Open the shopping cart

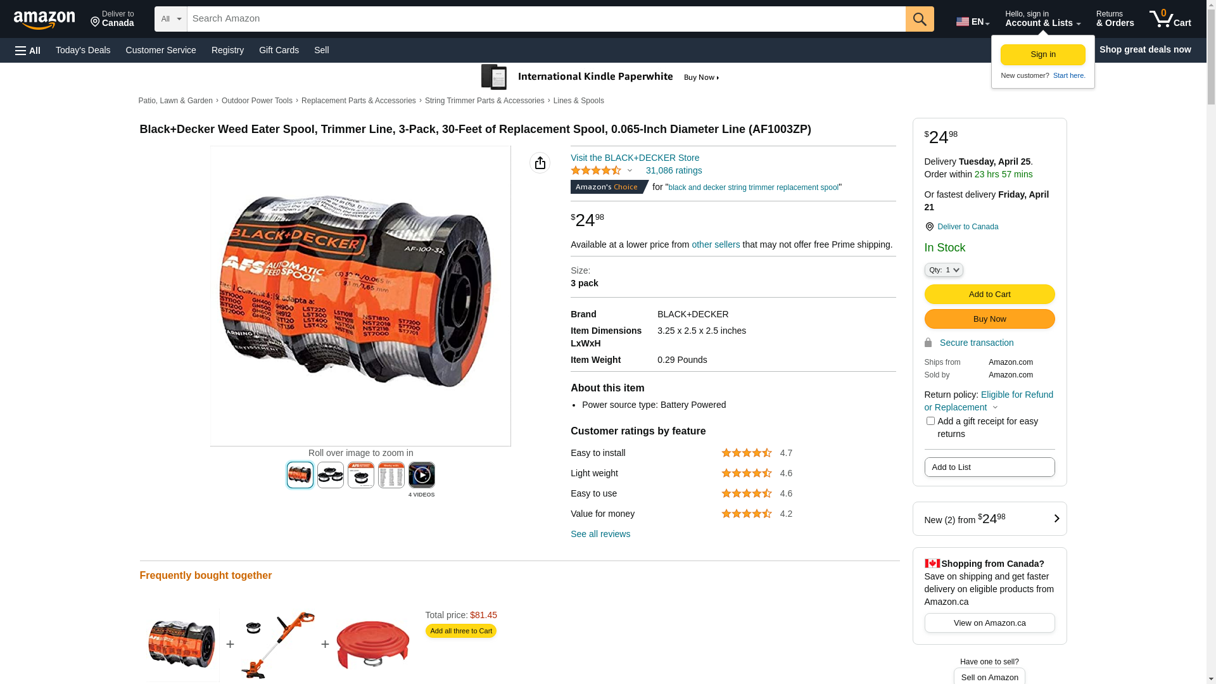(x=1170, y=19)
